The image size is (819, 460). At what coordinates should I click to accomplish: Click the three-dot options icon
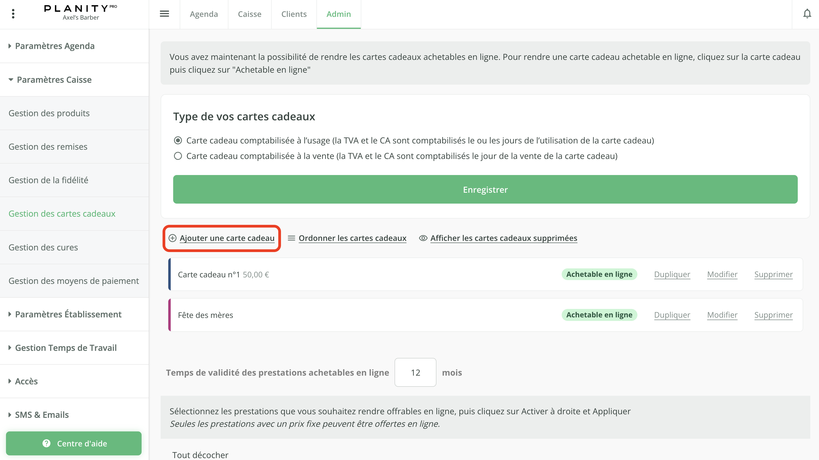tap(13, 14)
